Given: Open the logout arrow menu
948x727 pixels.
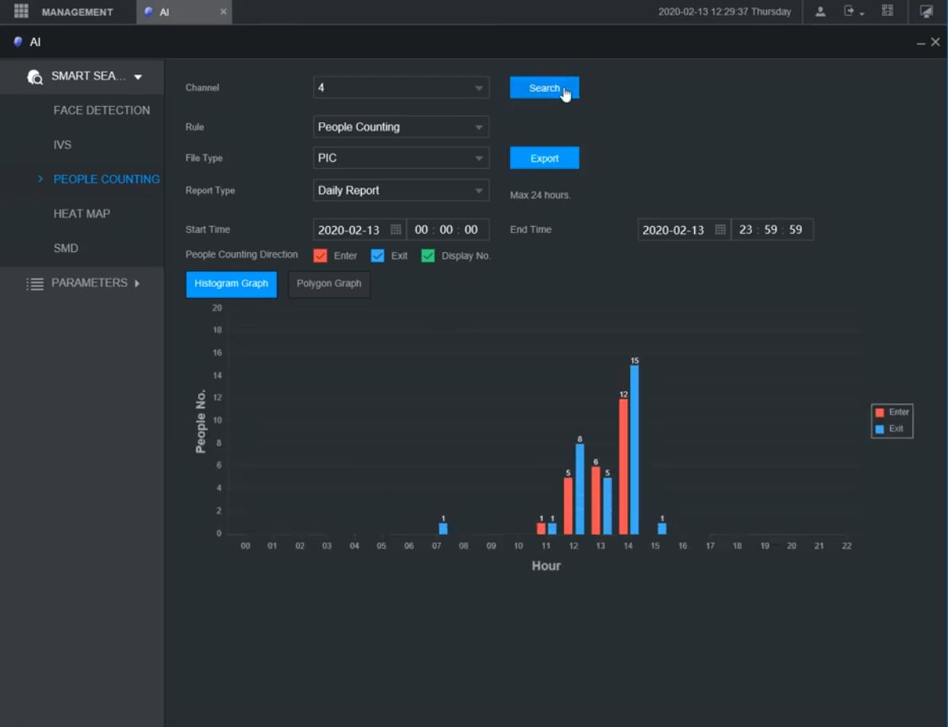Looking at the screenshot, I should click(x=854, y=12).
